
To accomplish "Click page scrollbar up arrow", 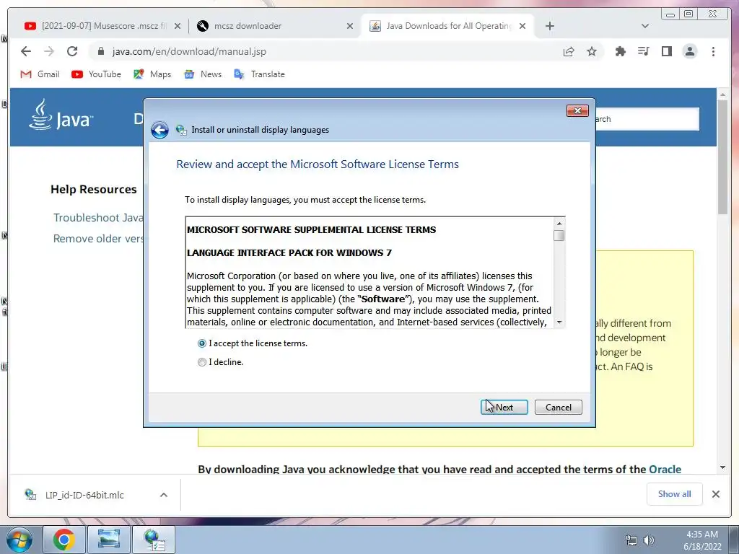I will tap(722, 95).
